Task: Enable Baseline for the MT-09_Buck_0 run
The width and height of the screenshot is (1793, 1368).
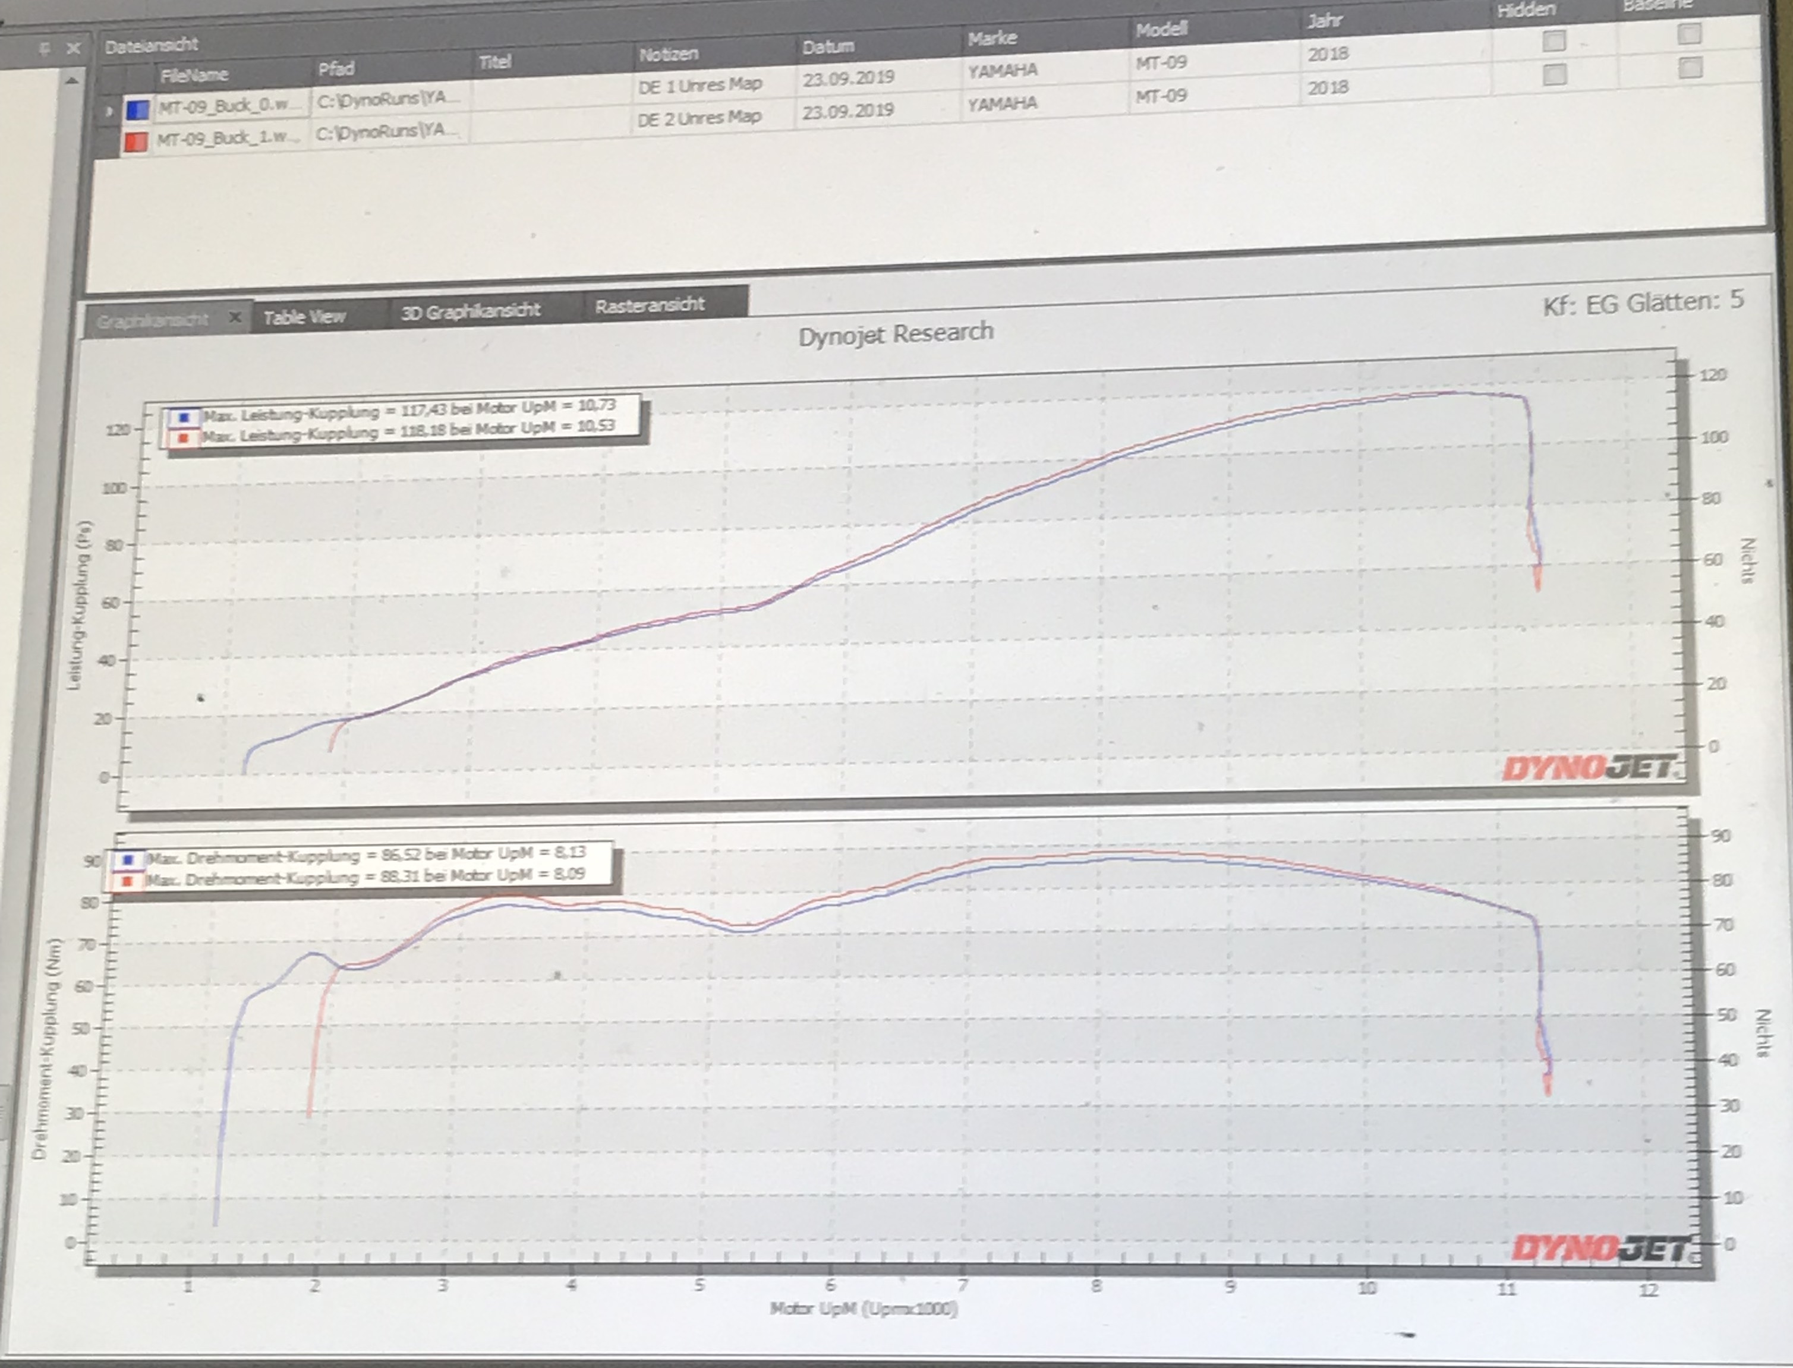Action: (1689, 33)
